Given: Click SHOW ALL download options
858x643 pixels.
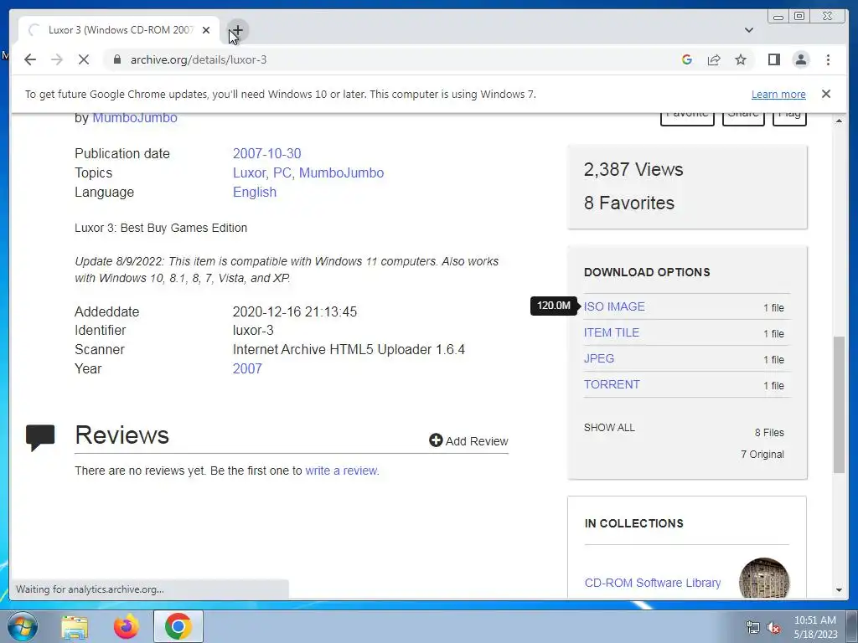Looking at the screenshot, I should [609, 428].
